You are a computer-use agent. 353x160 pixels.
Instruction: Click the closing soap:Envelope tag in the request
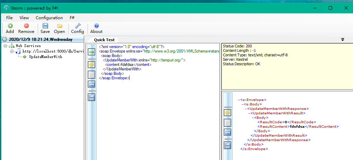(x=114, y=78)
